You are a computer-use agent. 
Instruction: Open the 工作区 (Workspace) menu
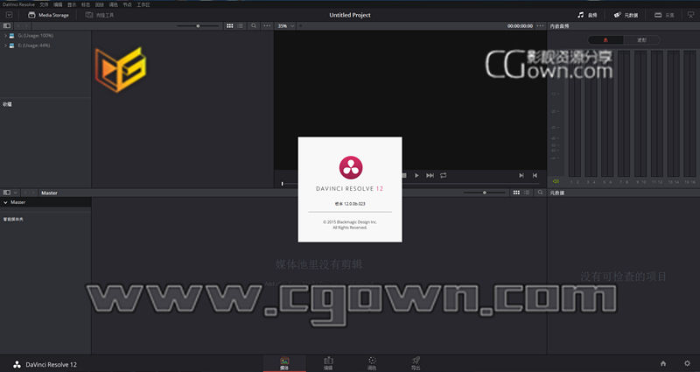(x=143, y=4)
